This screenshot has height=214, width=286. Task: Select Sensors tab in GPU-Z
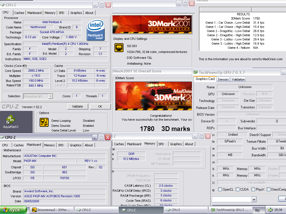pyautogui.click(x=223, y=79)
